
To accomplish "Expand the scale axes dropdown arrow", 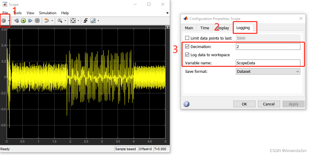I will pyautogui.click(x=78, y=21).
